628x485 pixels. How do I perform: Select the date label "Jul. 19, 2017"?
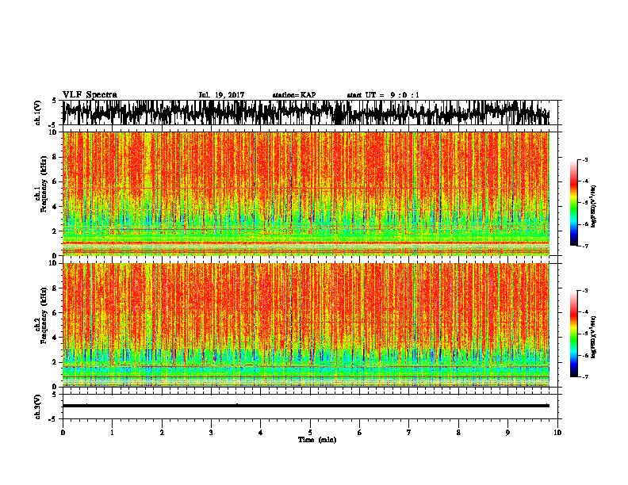pos(221,95)
